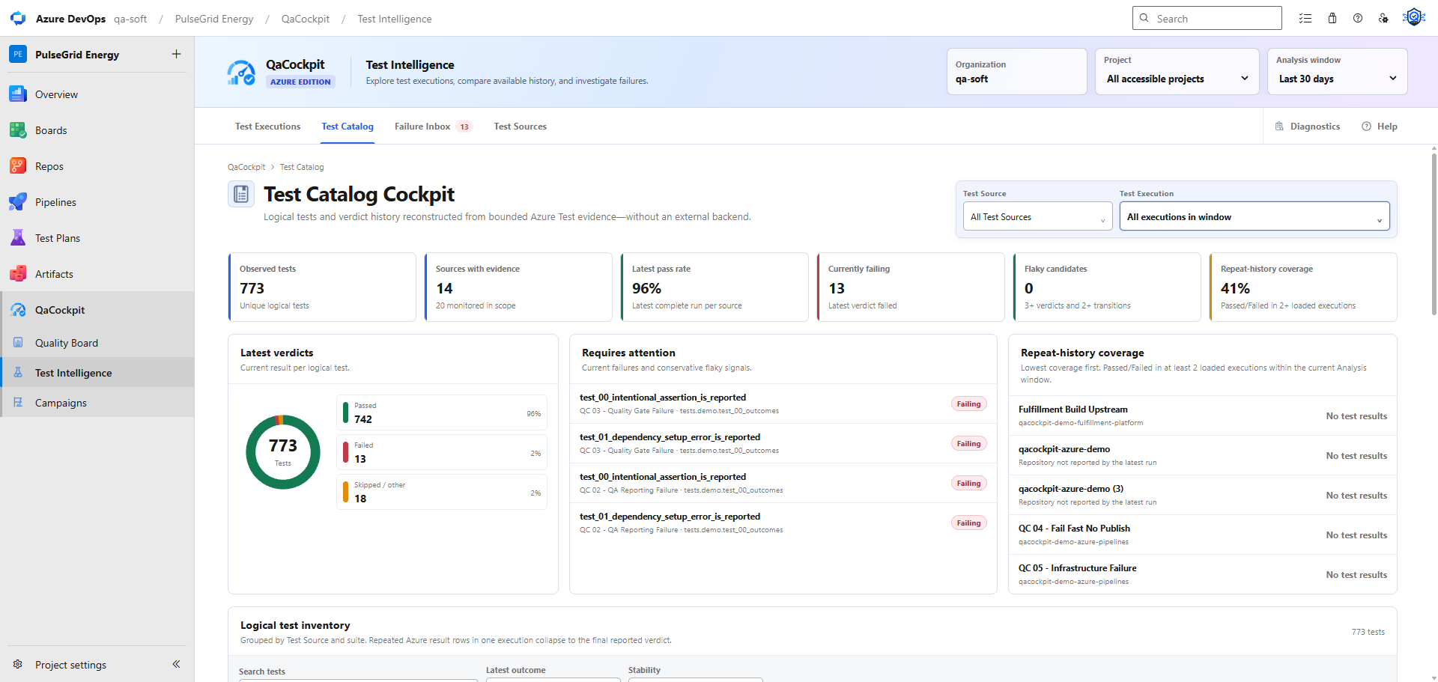Click the Observed tests 773 card
The width and height of the screenshot is (1438, 682).
coord(322,287)
